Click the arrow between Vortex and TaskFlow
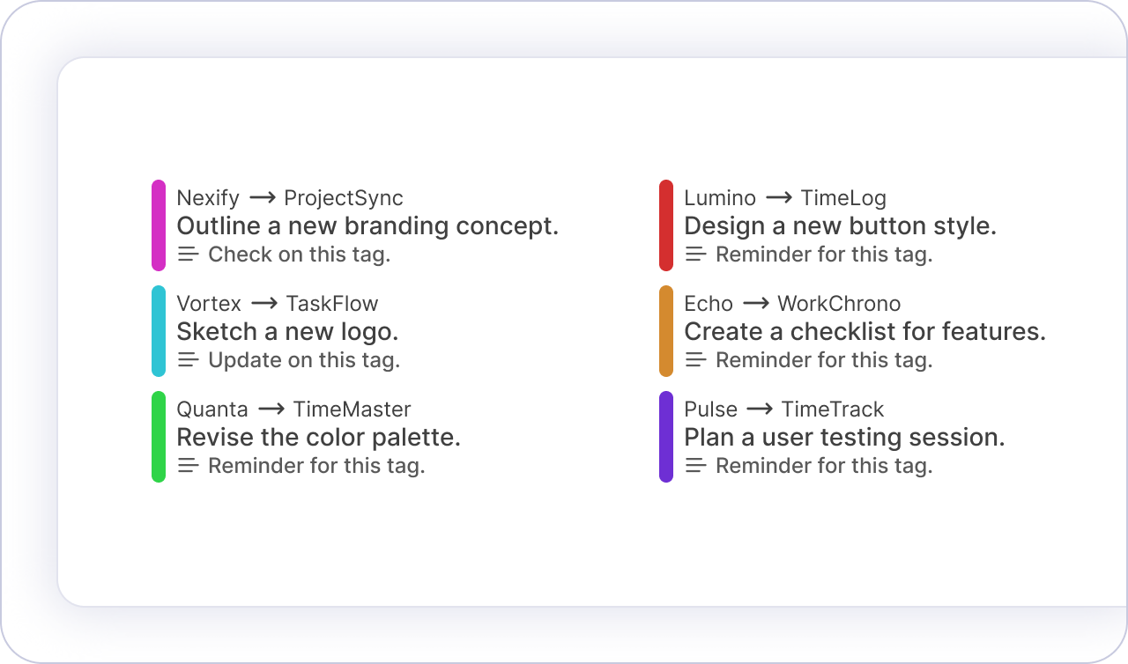Screen dimensions: 1128x664 pyautogui.click(x=263, y=304)
